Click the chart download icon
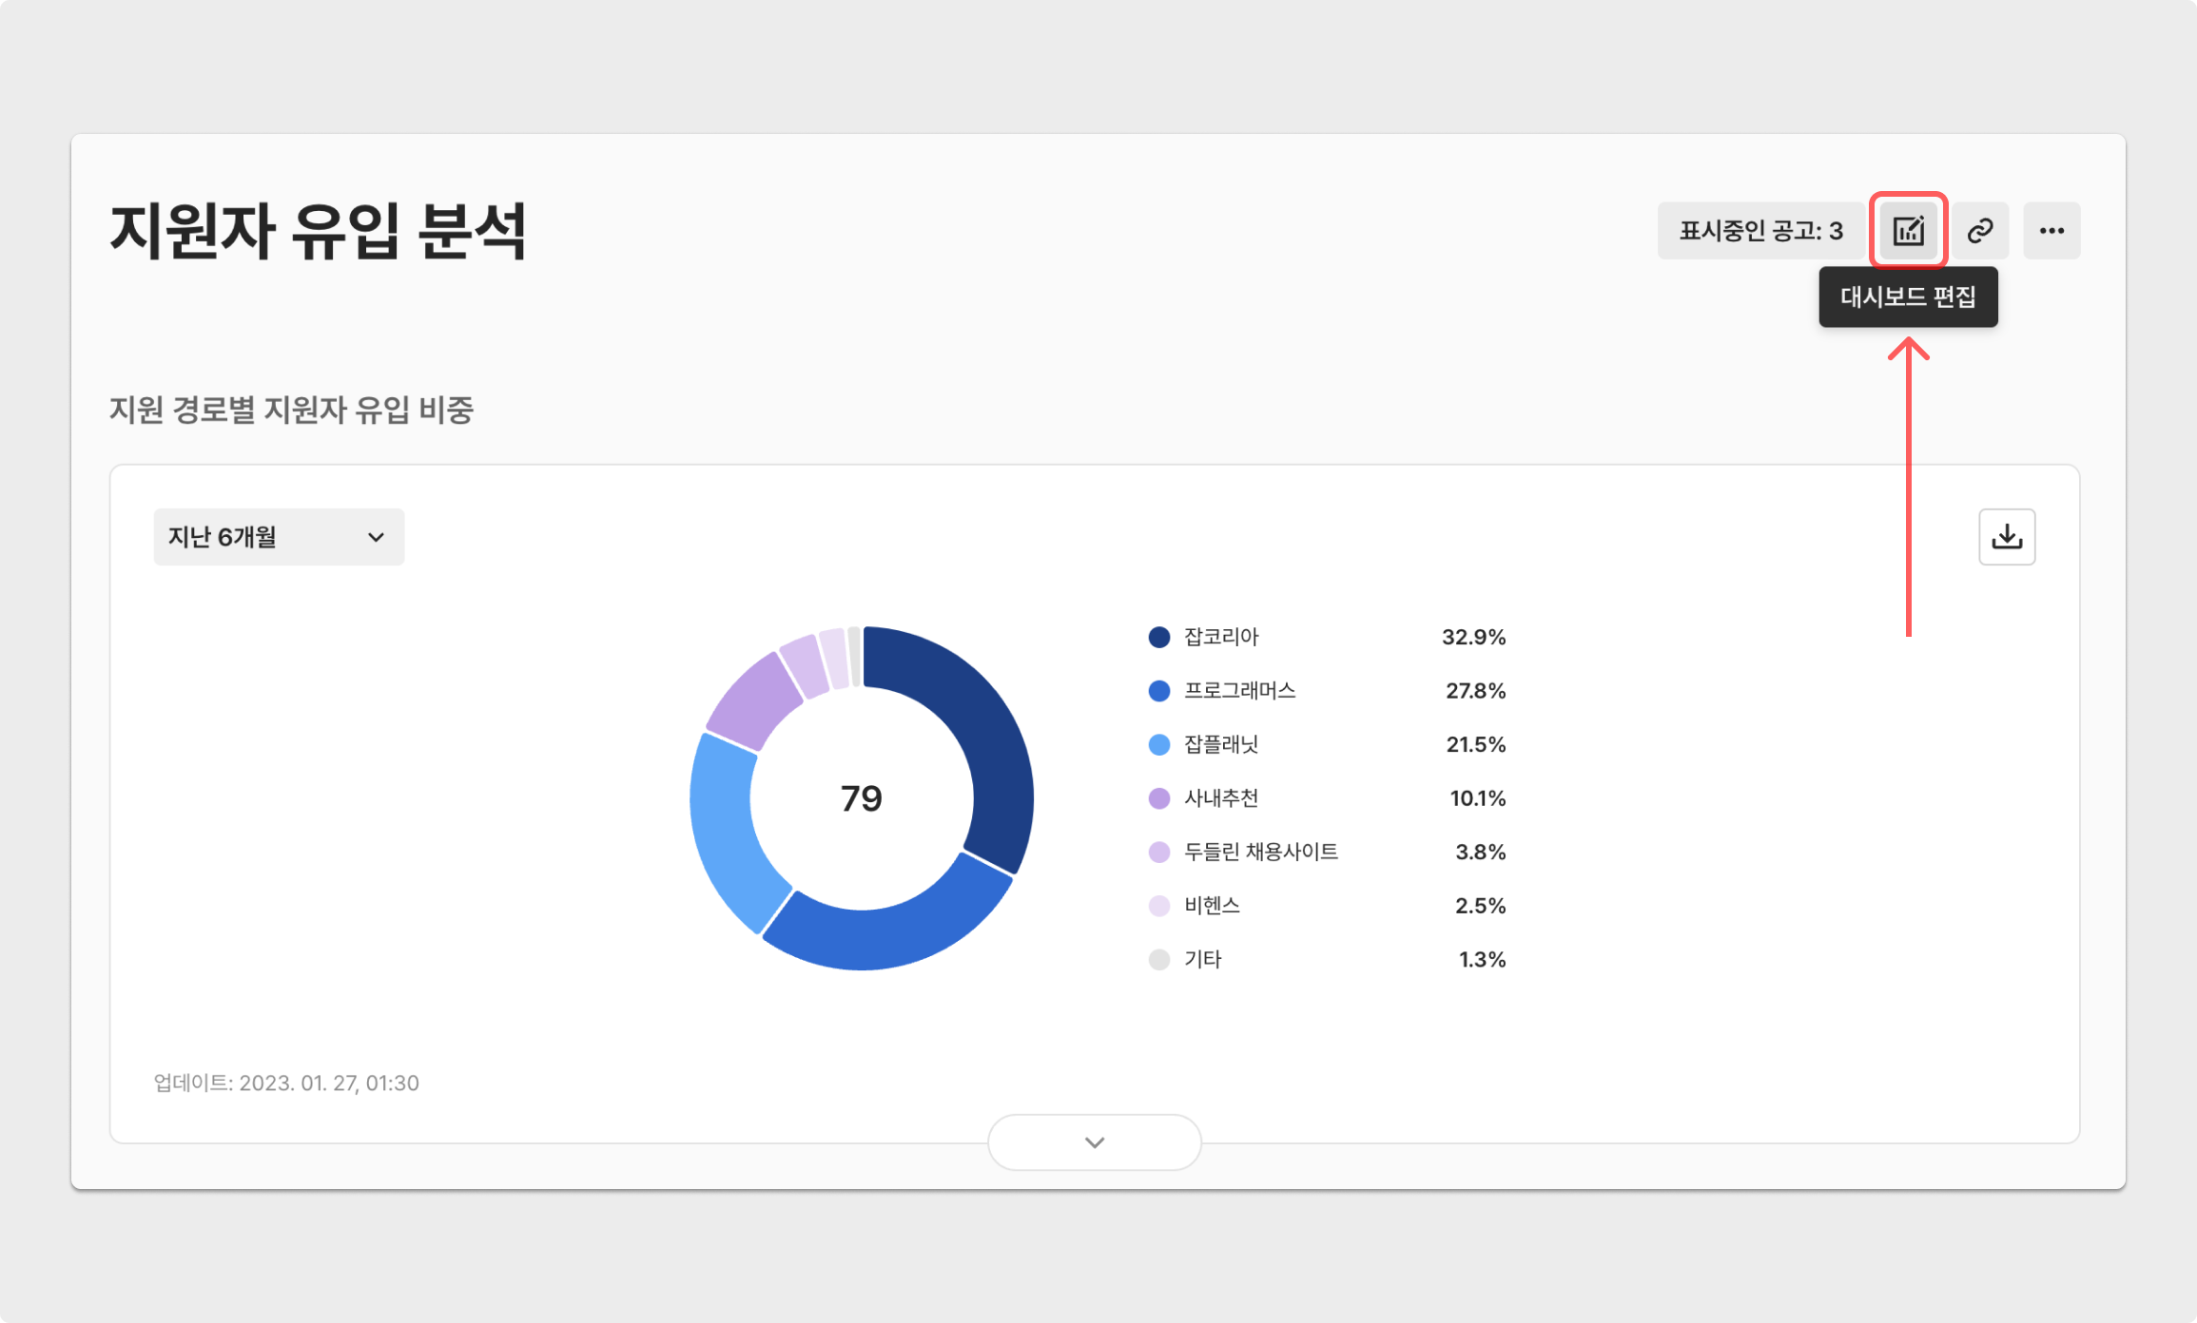The width and height of the screenshot is (2197, 1323). (2007, 537)
